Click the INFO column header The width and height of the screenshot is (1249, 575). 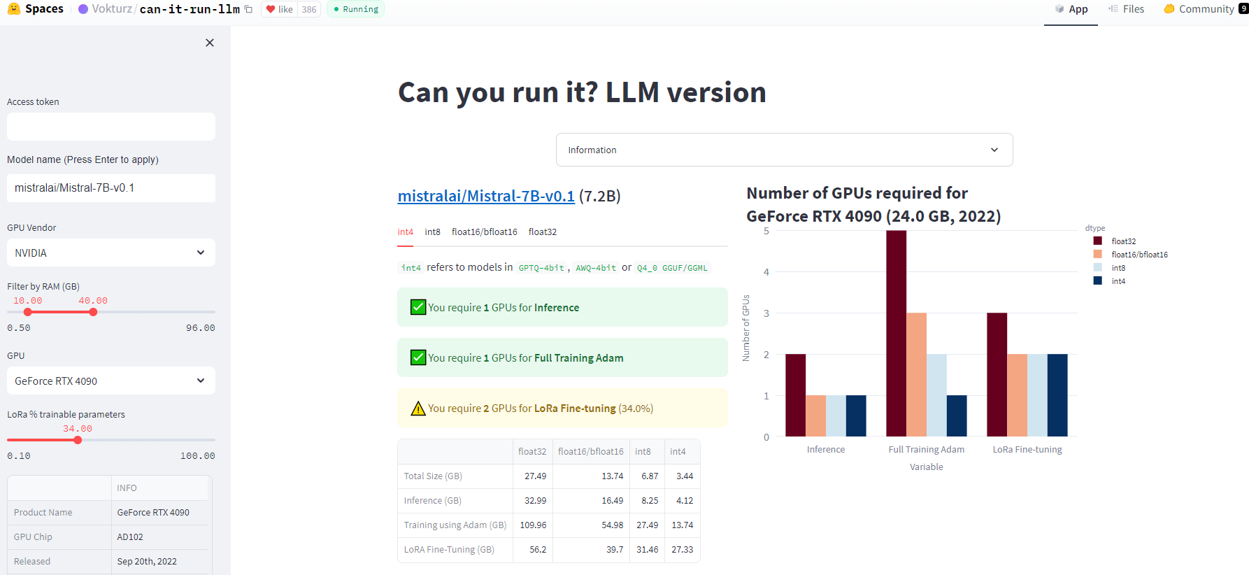click(160, 488)
